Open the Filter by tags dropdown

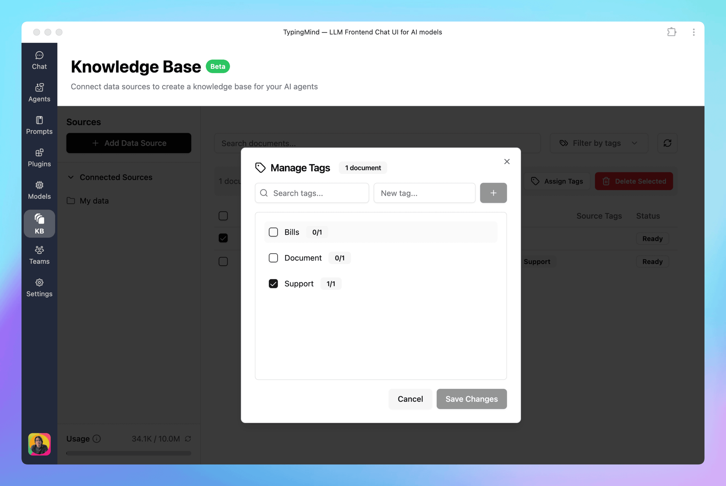[x=598, y=143]
